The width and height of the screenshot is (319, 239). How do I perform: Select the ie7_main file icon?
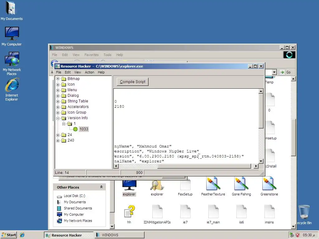213,215
